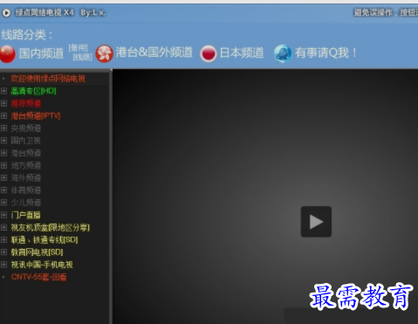418x324 pixels.
Task: Click the play icon in the title bar
Action: [6, 13]
